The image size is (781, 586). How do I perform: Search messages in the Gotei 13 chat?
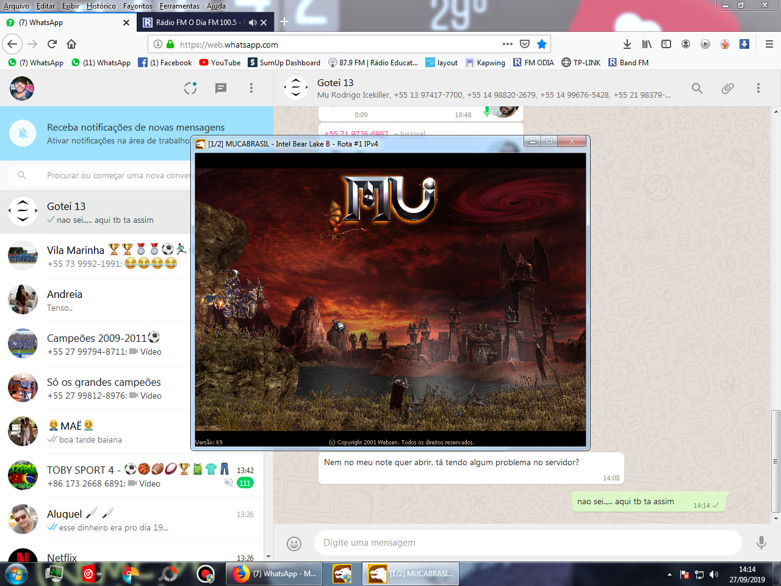(697, 89)
